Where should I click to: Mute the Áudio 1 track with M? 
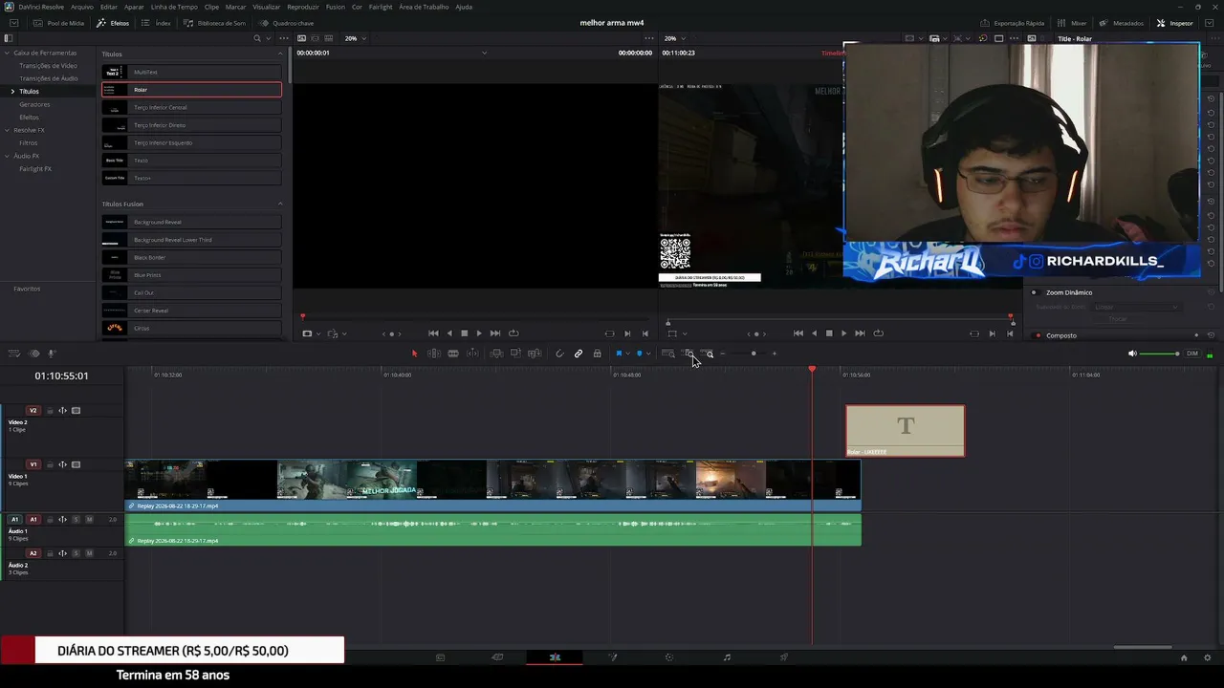pos(89,519)
